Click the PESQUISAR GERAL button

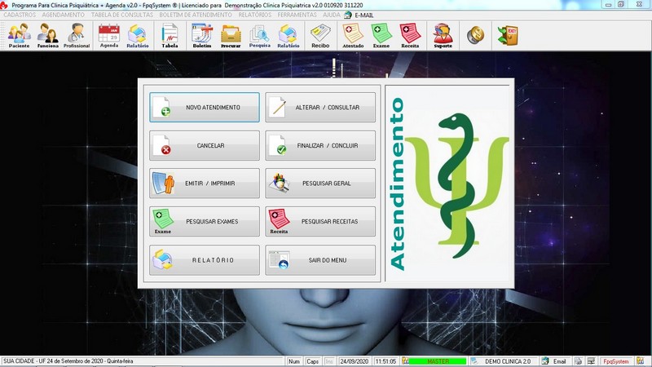320,183
